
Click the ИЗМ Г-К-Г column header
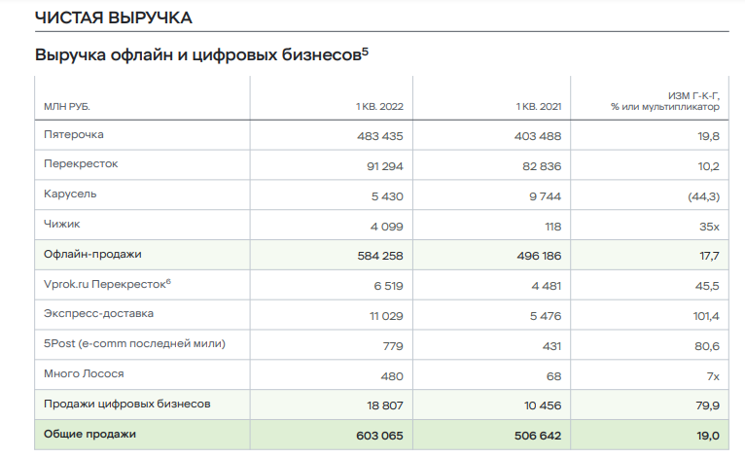(665, 101)
